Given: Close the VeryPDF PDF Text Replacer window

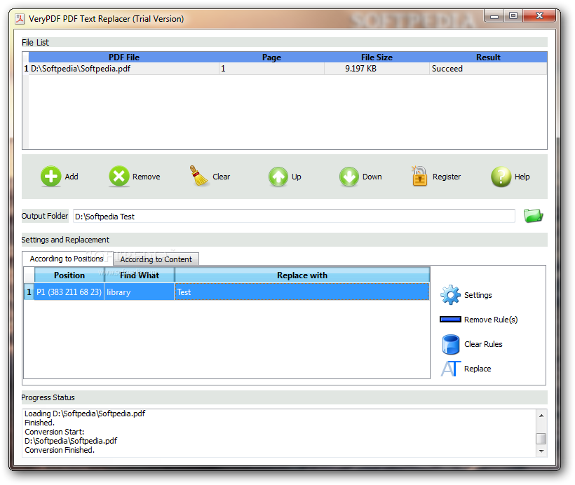Looking at the screenshot, I should click(x=539, y=15).
